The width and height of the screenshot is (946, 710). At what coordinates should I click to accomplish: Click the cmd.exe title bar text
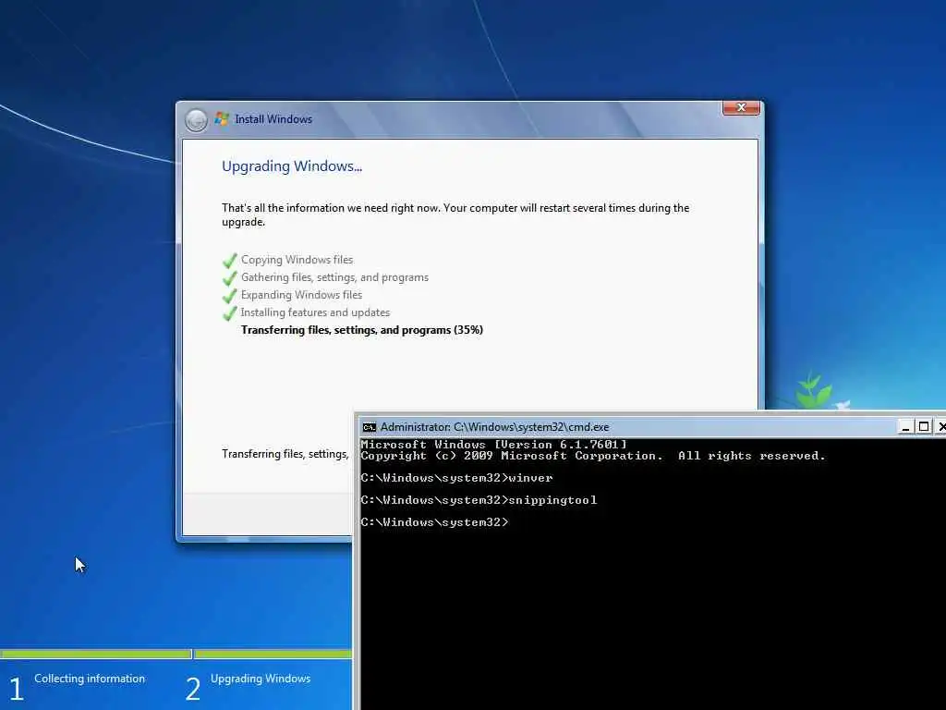point(495,427)
